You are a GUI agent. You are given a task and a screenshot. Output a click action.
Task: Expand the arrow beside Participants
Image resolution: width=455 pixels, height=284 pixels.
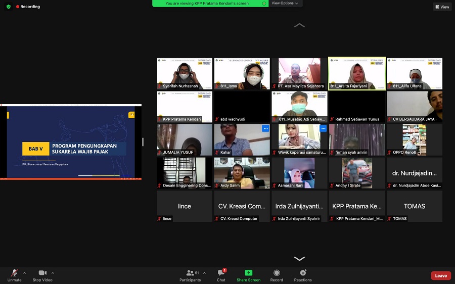click(204, 273)
